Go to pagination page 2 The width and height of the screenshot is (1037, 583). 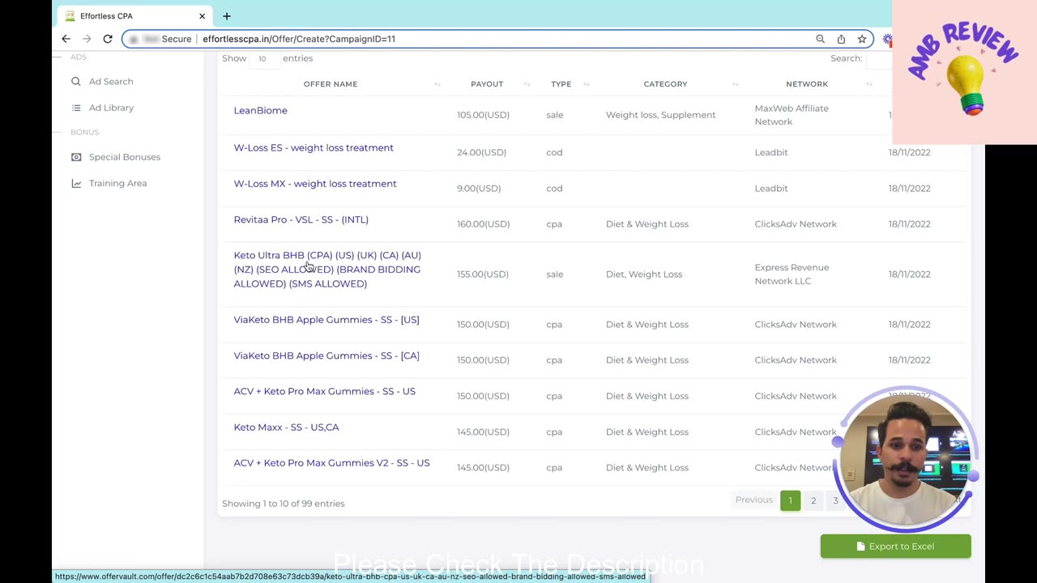point(813,500)
